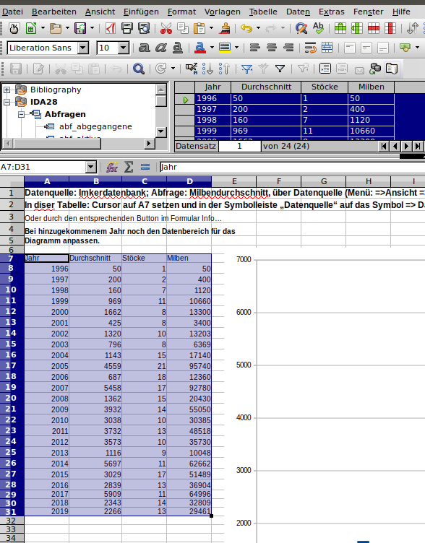Insert rows above icon
The image size is (425, 543).
coord(340,28)
